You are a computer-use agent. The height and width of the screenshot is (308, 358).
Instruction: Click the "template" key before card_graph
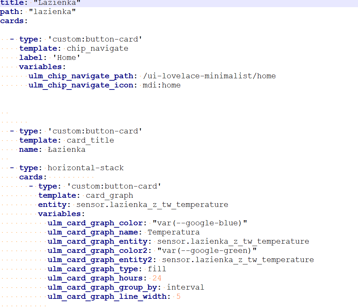pyautogui.click(x=57, y=196)
